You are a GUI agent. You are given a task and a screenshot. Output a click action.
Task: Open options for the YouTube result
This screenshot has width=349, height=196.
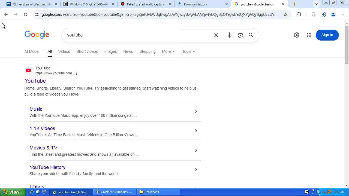point(76,73)
